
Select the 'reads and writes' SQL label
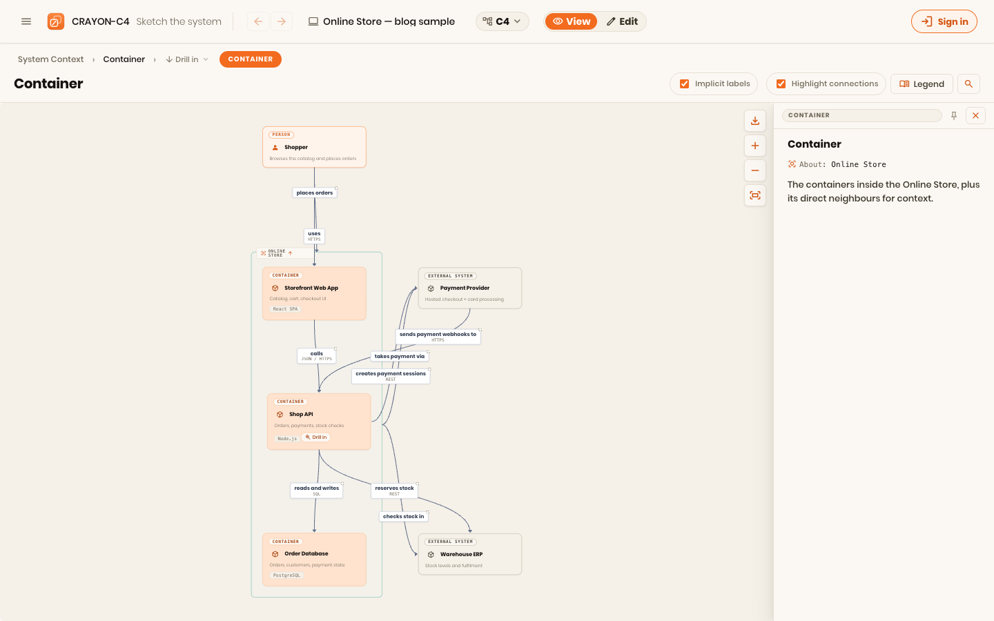(x=317, y=491)
